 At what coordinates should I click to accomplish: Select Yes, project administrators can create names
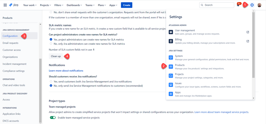[51, 40]
